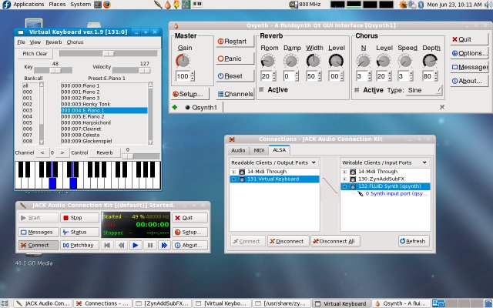Open Writable Clients / Input Ports dropdown

point(385,162)
